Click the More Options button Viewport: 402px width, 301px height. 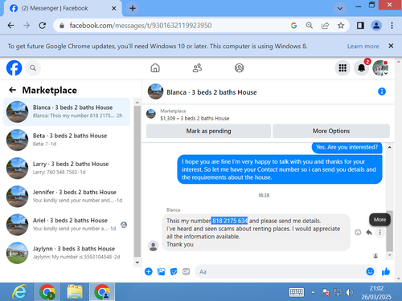pos(331,131)
